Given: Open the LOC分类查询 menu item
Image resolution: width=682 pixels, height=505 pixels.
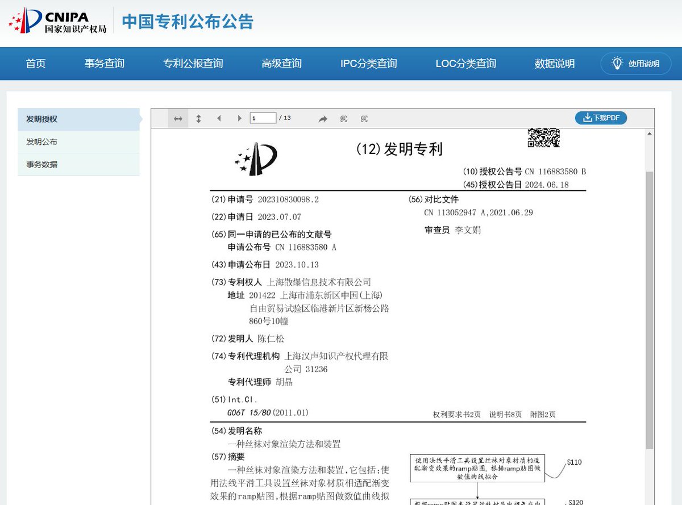Looking at the screenshot, I should click(466, 64).
